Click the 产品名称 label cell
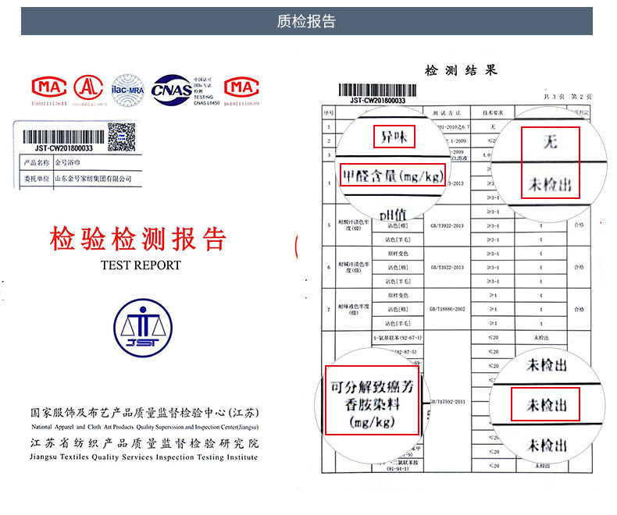 pos(37,162)
